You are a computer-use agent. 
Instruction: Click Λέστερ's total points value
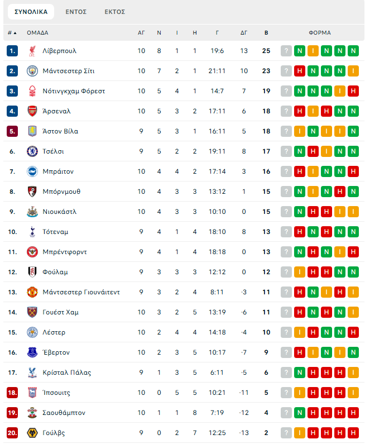[266, 332]
